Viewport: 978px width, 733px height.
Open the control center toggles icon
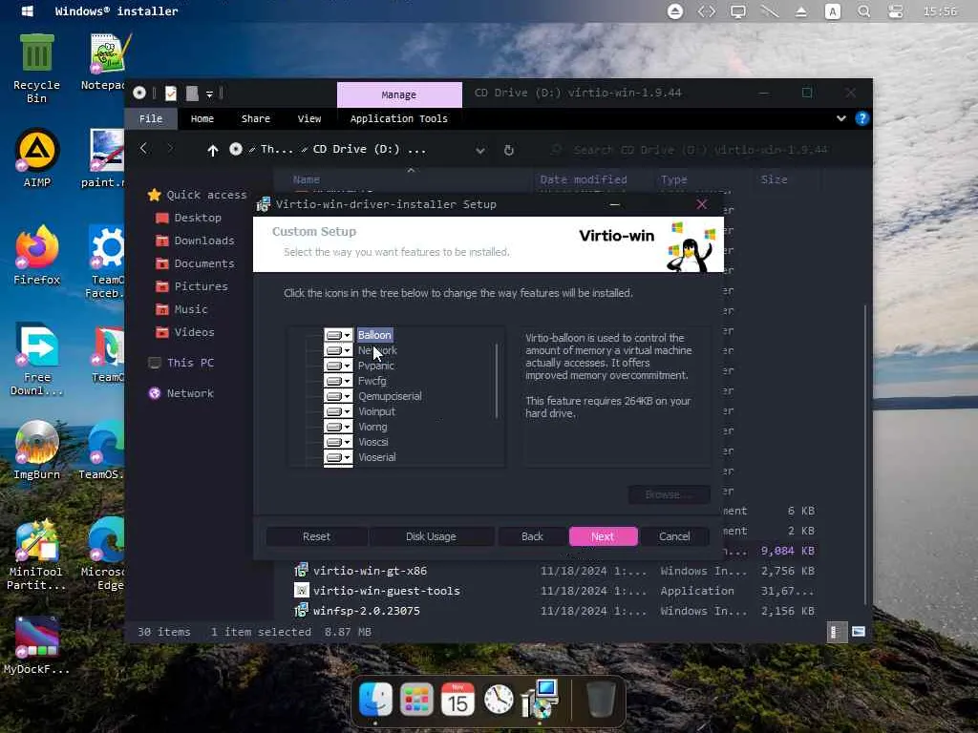[896, 11]
